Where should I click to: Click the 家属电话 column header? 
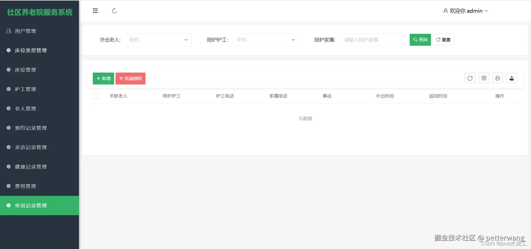[x=278, y=96]
